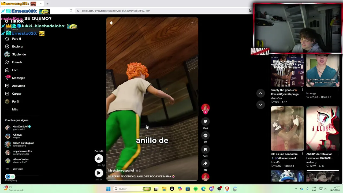Open the Ella es una bandolera thumbnail

click(287, 128)
